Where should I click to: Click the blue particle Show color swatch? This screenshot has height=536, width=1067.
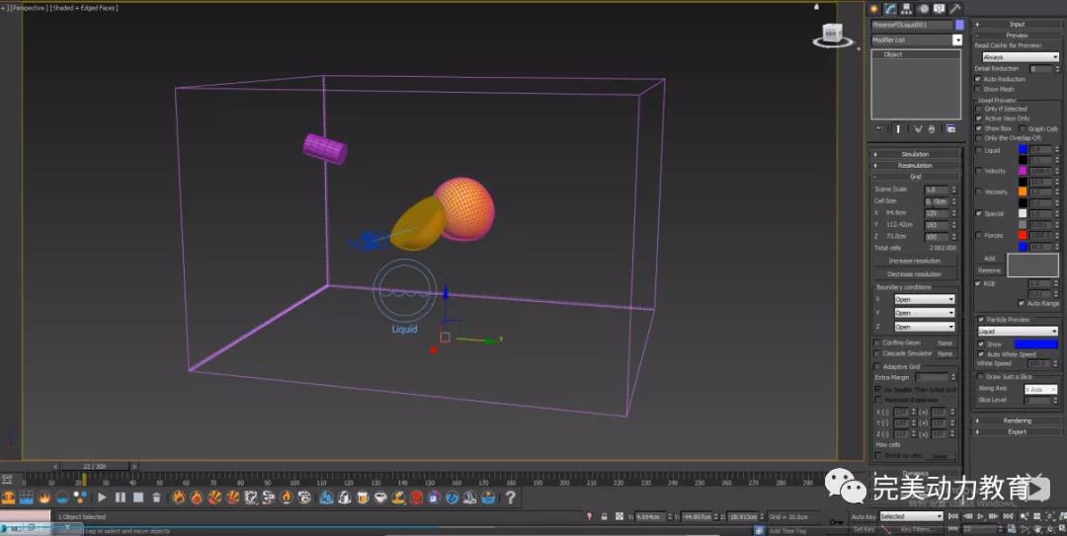(x=1035, y=345)
